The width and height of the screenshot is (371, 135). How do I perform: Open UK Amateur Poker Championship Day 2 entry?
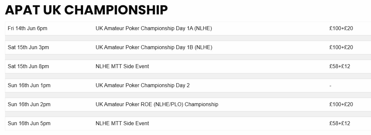pos(143,86)
